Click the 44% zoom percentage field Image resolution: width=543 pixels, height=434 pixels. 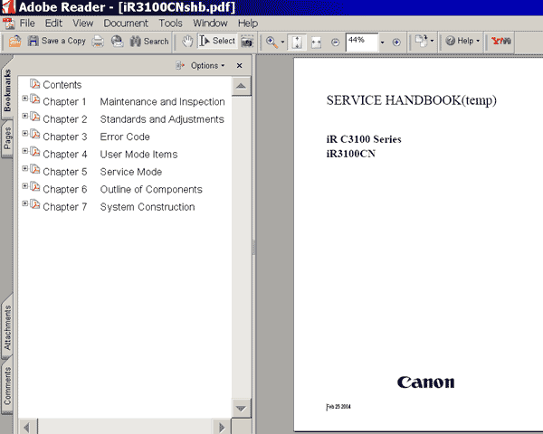pos(361,42)
